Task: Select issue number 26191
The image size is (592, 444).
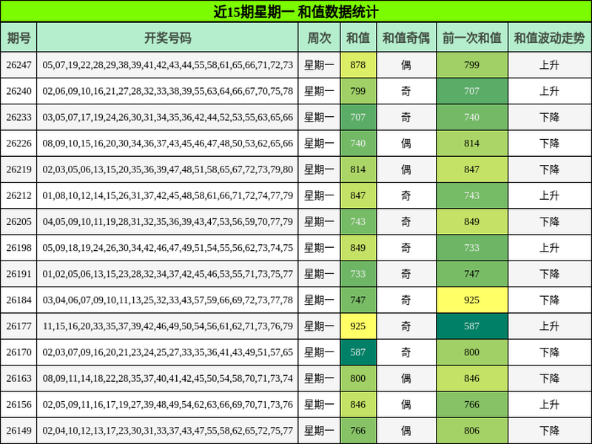Action: (x=18, y=273)
